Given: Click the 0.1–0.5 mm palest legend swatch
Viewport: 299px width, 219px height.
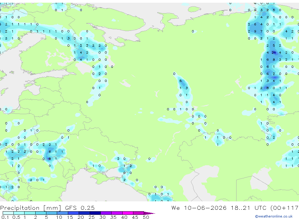Looking at the screenshot, I should [x=8, y=213].
